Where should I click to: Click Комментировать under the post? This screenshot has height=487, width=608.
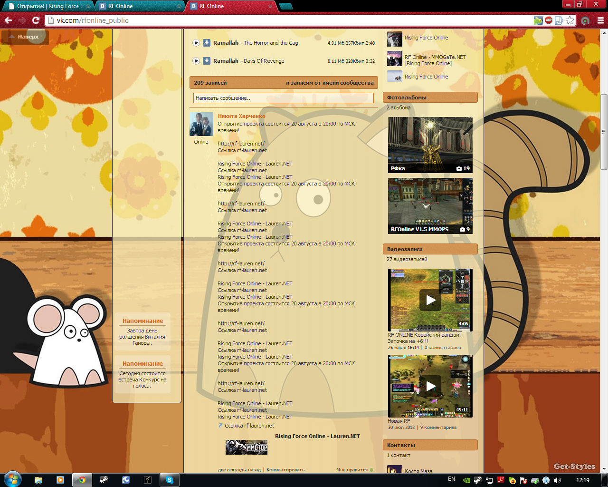click(x=285, y=470)
